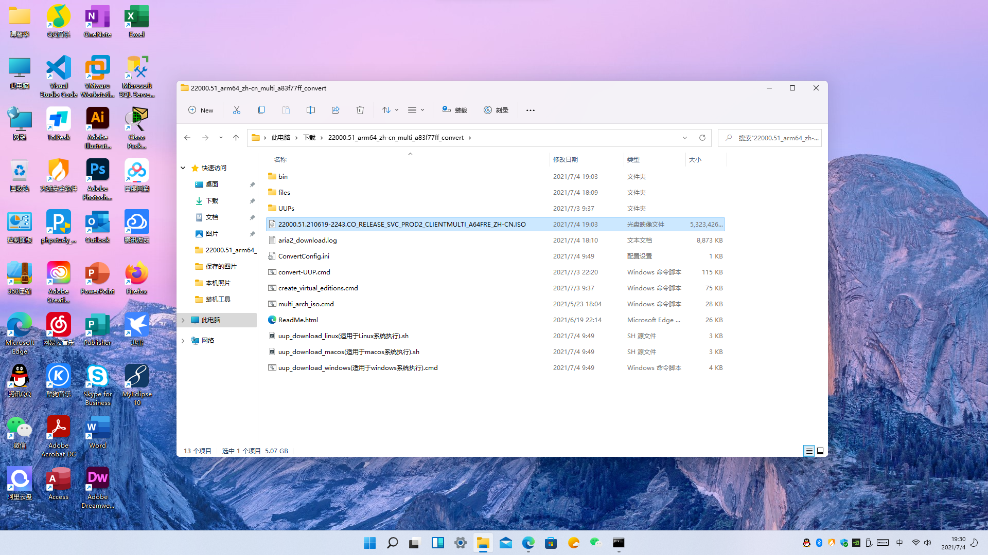Click the Cut icon in toolbar
The height and width of the screenshot is (555, 988).
pyautogui.click(x=237, y=110)
